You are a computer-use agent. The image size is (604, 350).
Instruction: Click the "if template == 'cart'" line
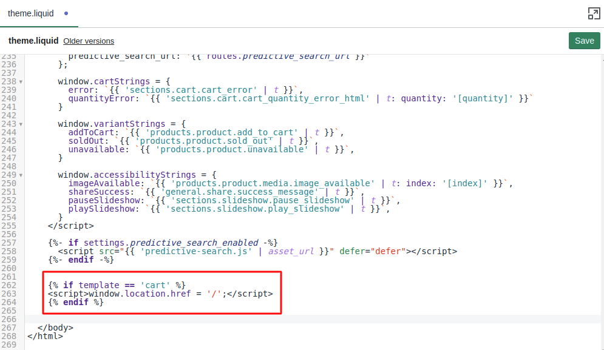(x=117, y=285)
